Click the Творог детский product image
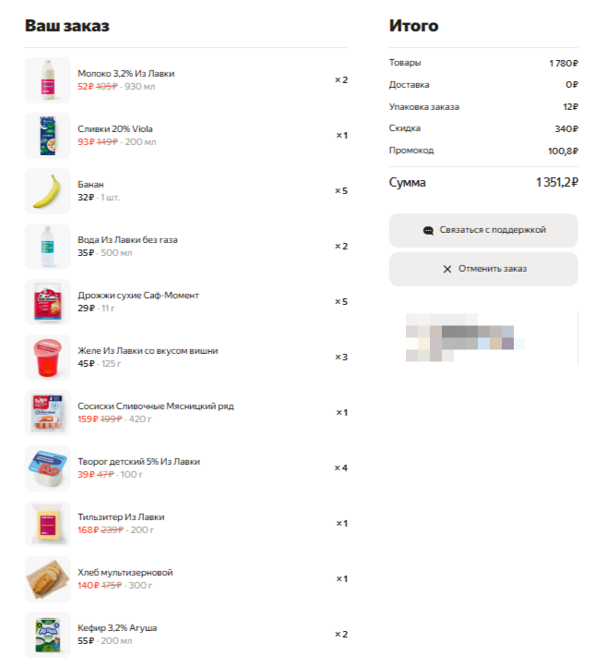Image resolution: width=607 pixels, height=668 pixels. tap(48, 468)
